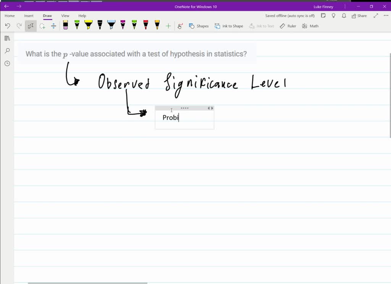Open the notifications bell
Image resolution: width=391 pixels, height=284 pixels.
344,16
